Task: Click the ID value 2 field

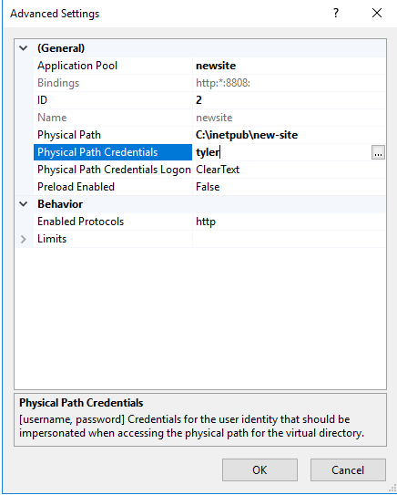Action: pyautogui.click(x=289, y=100)
